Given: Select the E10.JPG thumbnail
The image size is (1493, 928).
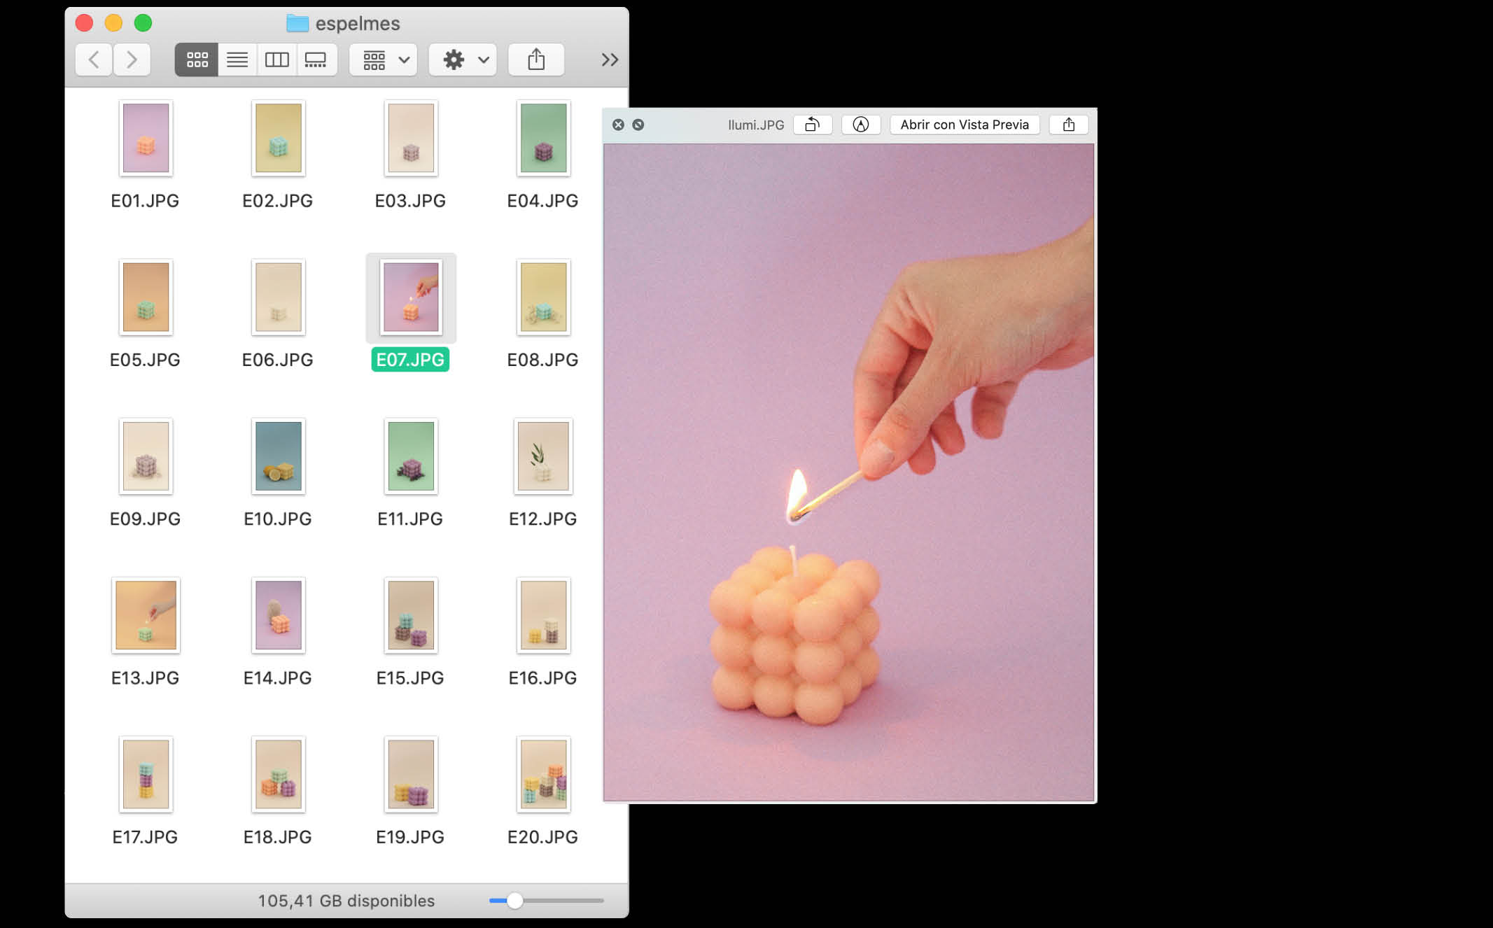Looking at the screenshot, I should click(278, 456).
